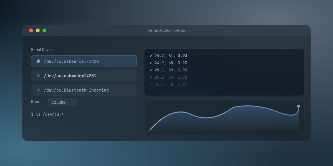Click the console line "> 25.1, 59, 3.92"

168,70
